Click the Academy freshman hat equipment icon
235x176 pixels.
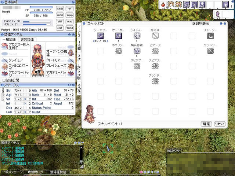point(5,46)
